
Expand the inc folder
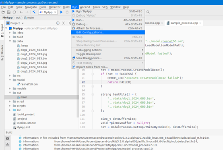10,75
